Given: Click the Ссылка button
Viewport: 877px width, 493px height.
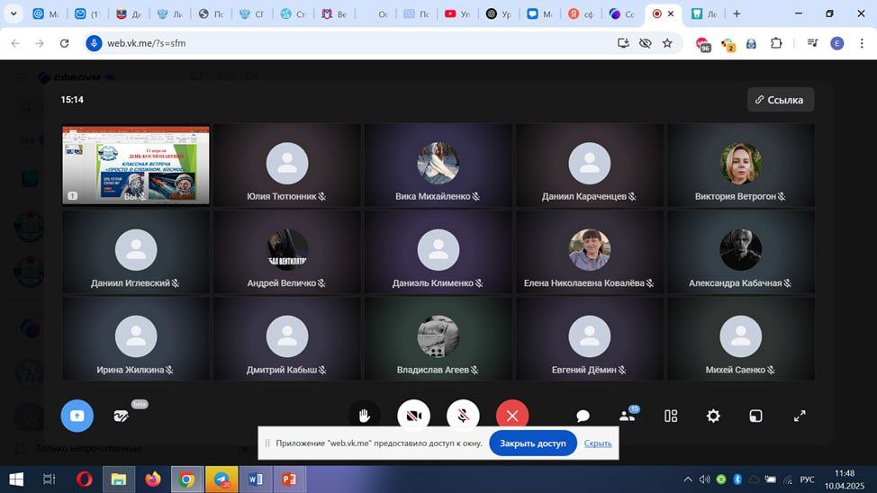Looking at the screenshot, I should pos(780,100).
